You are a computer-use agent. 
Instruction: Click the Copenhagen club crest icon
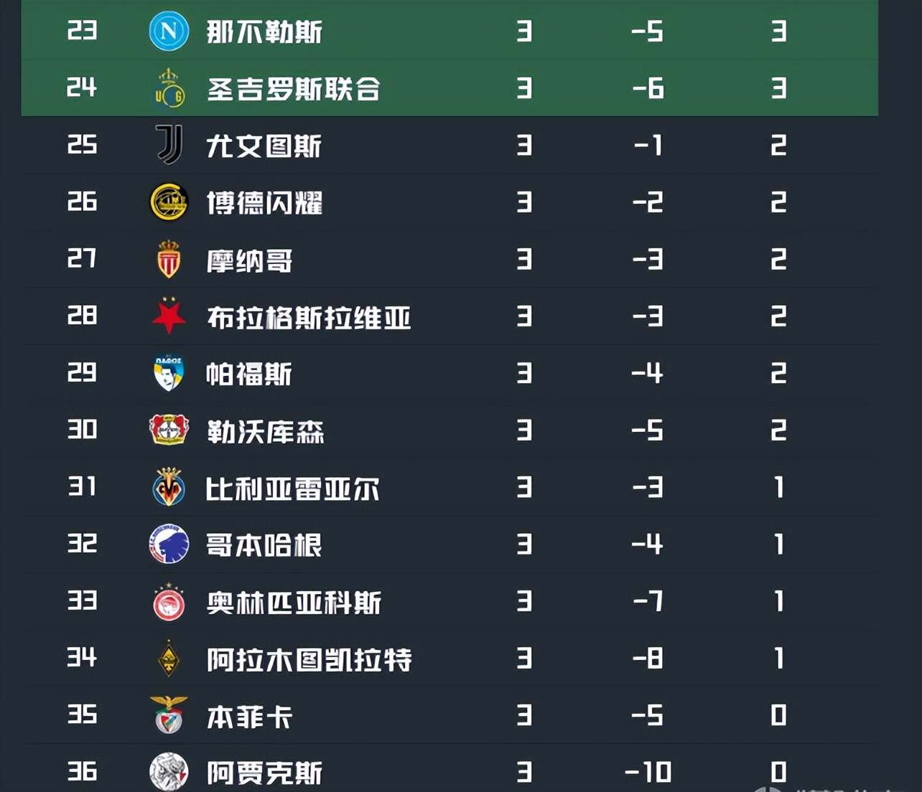coord(169,544)
